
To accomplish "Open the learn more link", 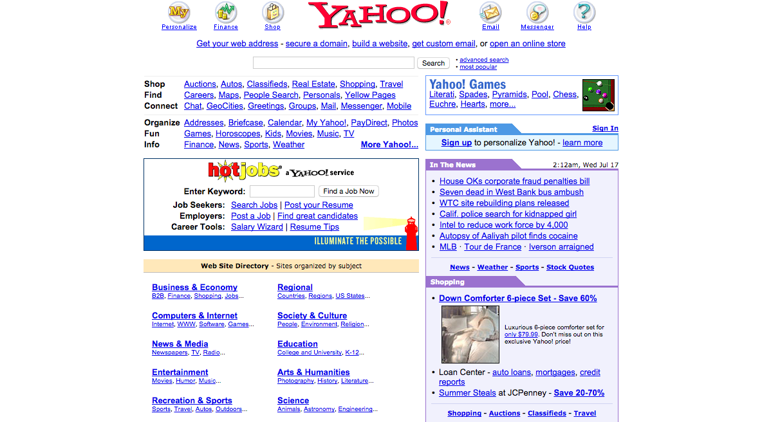I will click(x=582, y=143).
